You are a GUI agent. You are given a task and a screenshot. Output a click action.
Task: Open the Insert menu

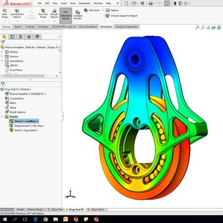tap(64, 3)
